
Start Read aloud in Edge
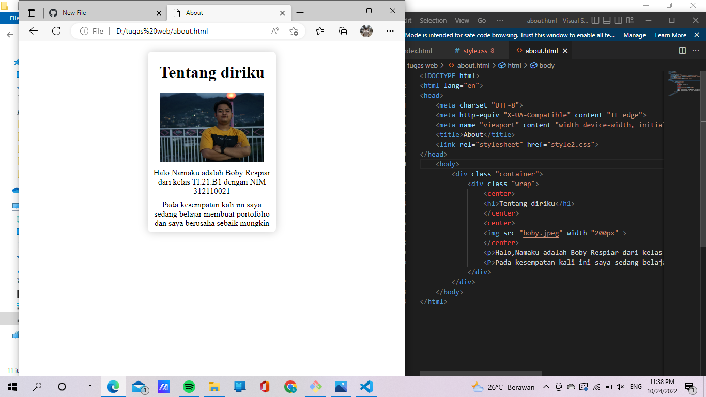tap(276, 31)
